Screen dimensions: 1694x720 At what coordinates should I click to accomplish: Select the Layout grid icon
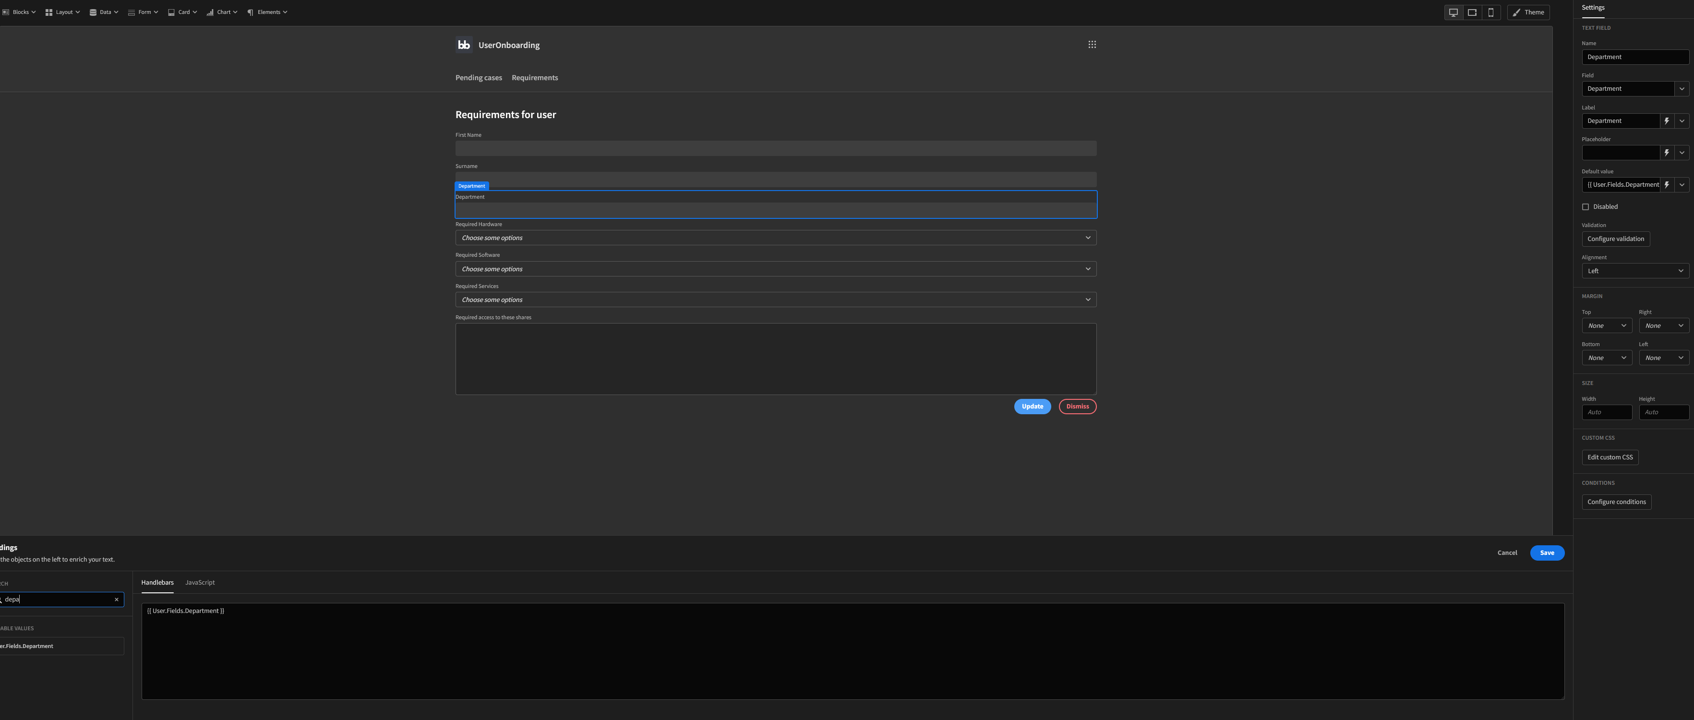point(48,12)
